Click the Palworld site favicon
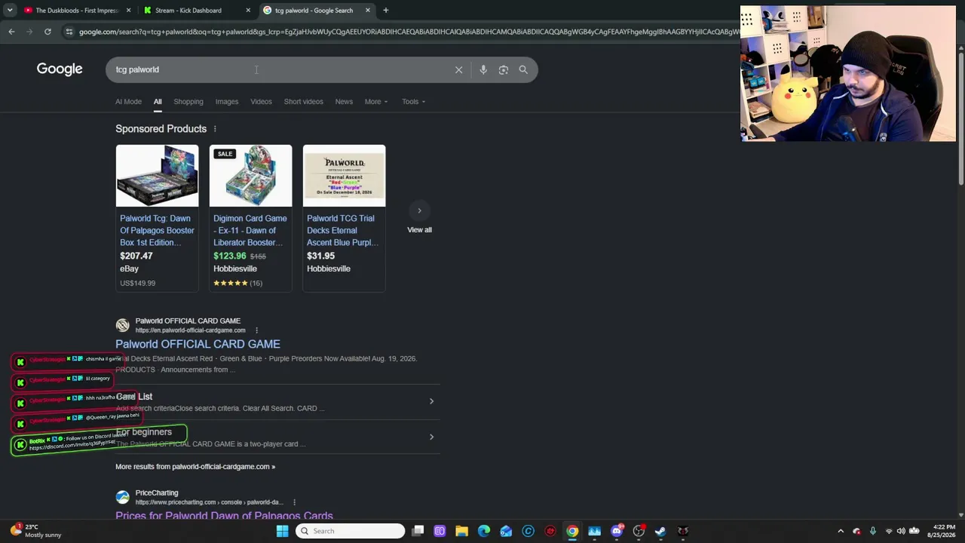965x543 pixels. (122, 325)
